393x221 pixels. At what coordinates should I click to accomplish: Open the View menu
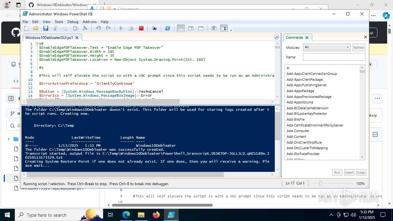pyautogui.click(x=47, y=22)
